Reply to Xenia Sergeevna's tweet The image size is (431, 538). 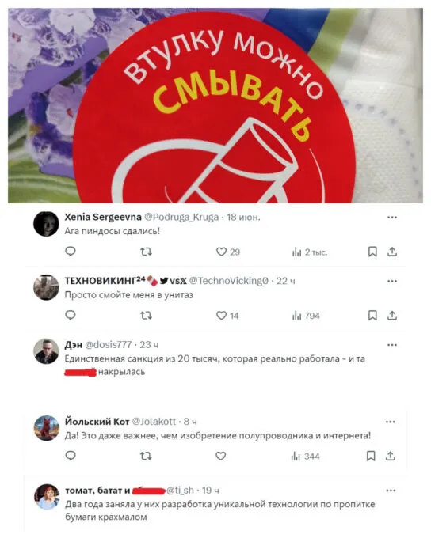tap(71, 252)
